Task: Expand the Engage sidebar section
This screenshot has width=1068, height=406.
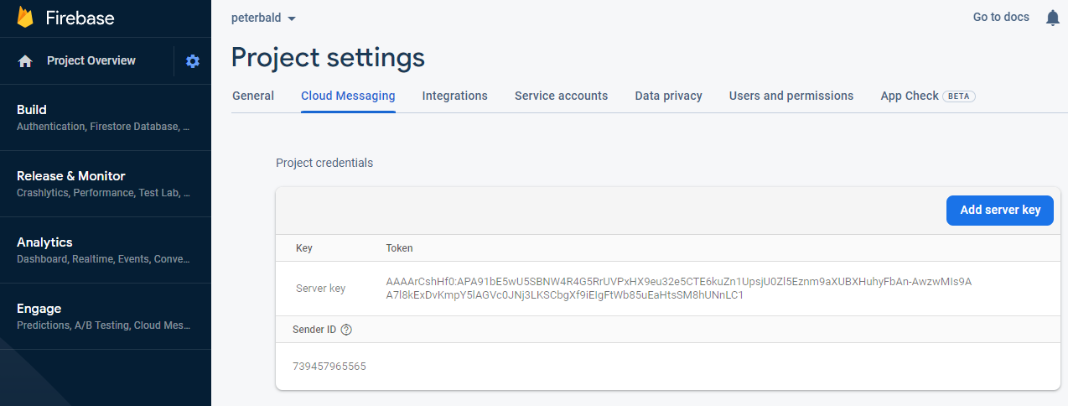Action: tap(106, 316)
